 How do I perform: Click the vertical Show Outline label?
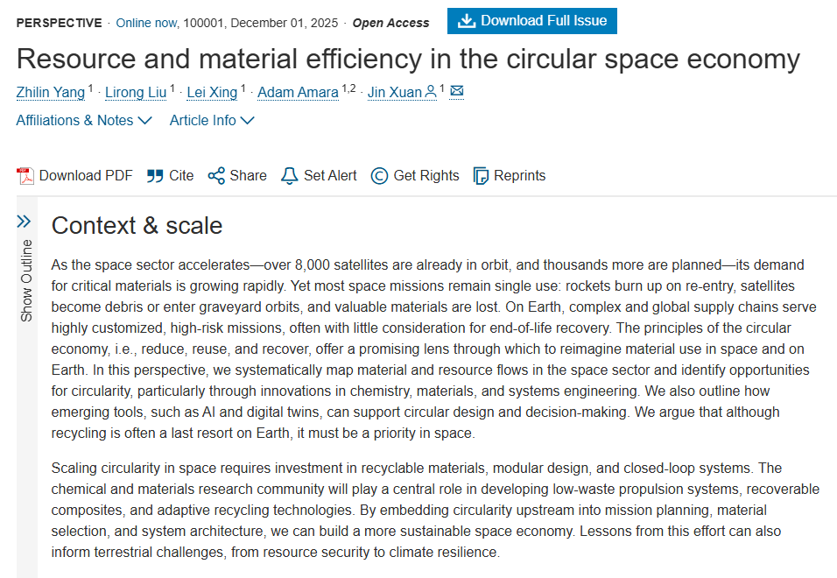tap(26, 280)
